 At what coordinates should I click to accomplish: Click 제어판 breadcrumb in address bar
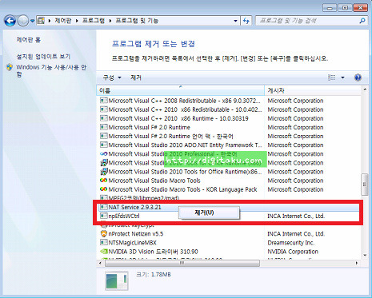63,21
